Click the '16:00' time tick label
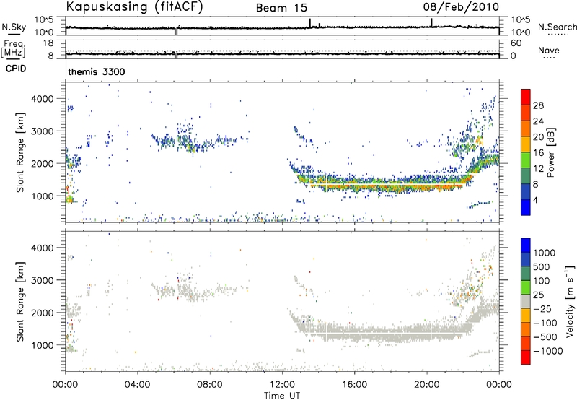 point(354,385)
